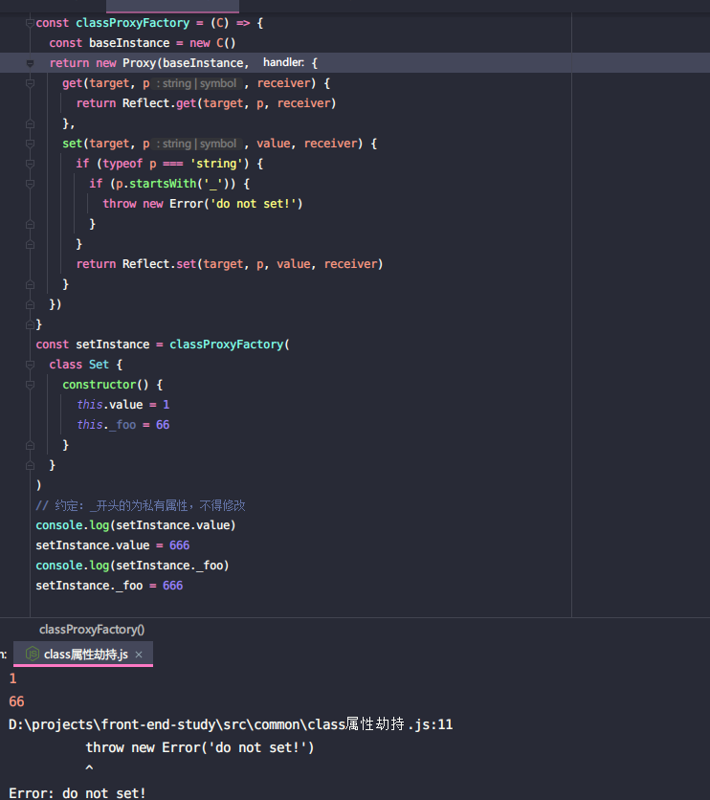Screen dimensions: 710x800
Task: Click the 'throw new Error' line in the console output
Action: coord(199,747)
